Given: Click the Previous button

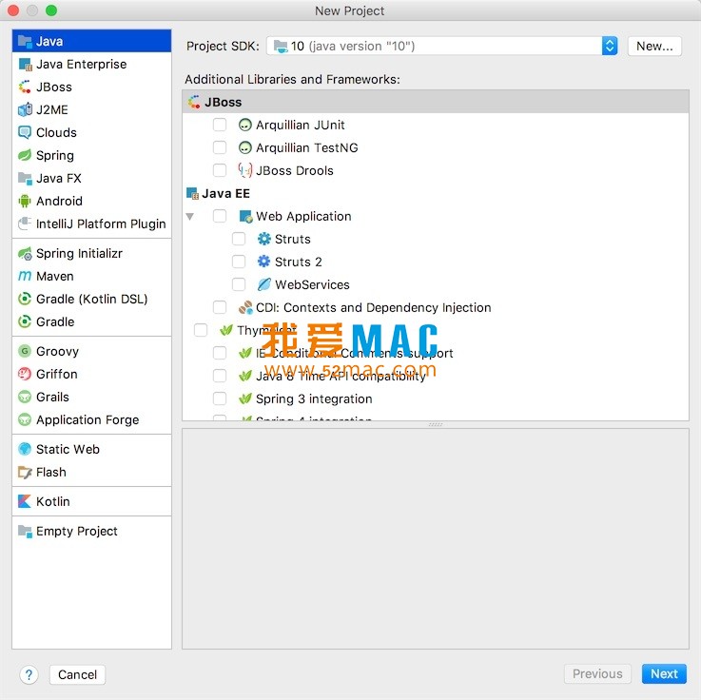Looking at the screenshot, I should point(597,673).
